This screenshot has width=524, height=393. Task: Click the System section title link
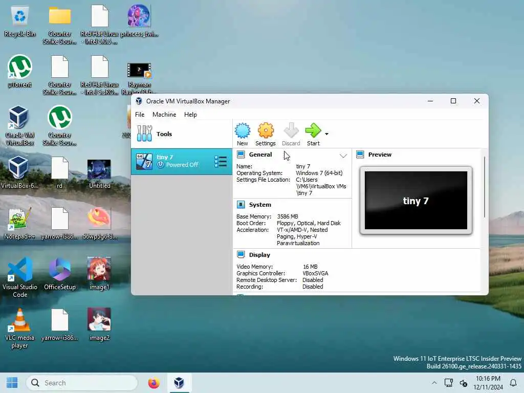coord(260,205)
